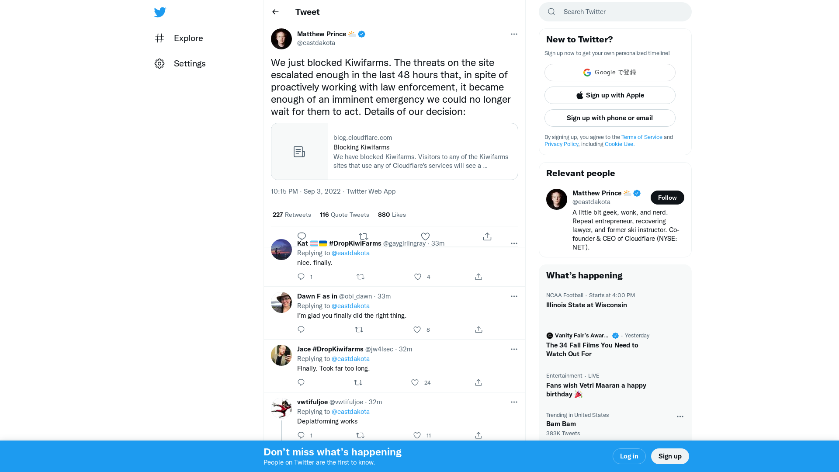Screen dimensions: 839x472
Task: Switch to the Tweet view header
Action: point(307,12)
